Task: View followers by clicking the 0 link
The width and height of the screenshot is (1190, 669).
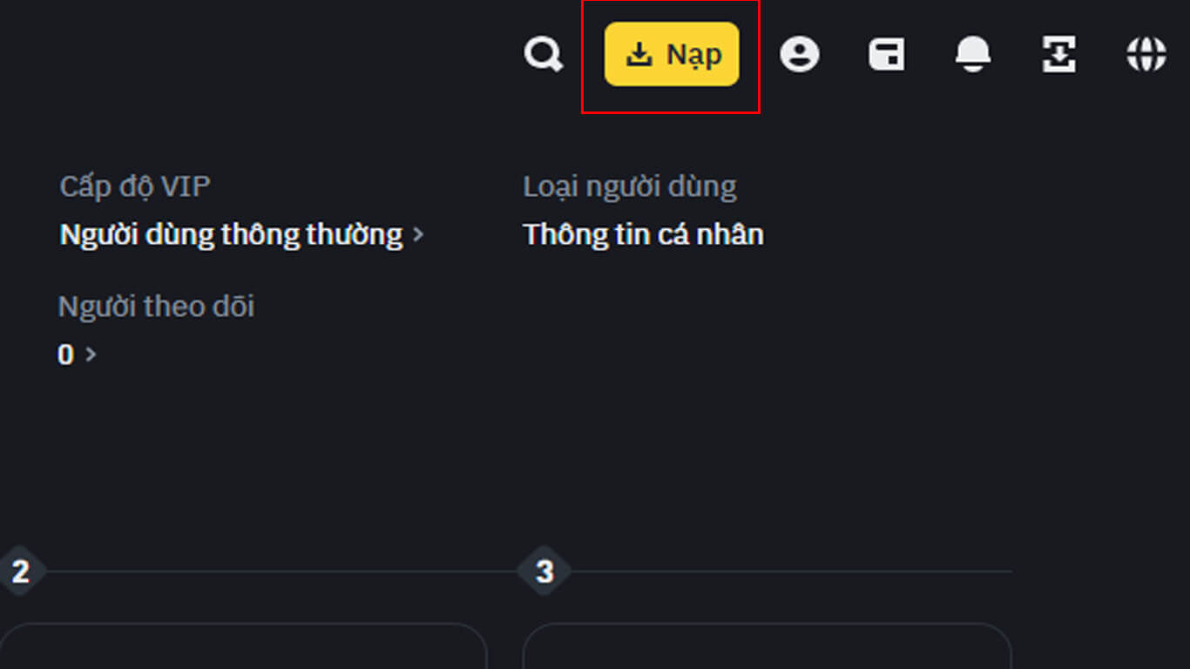Action: tap(65, 354)
